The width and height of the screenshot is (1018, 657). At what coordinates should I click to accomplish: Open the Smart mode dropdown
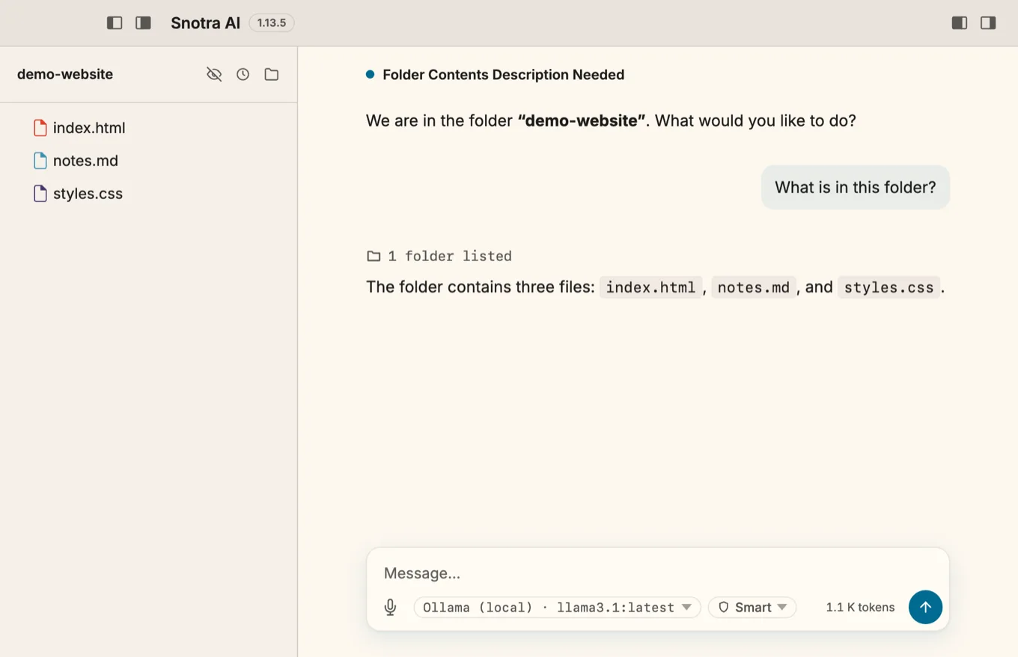click(x=752, y=608)
